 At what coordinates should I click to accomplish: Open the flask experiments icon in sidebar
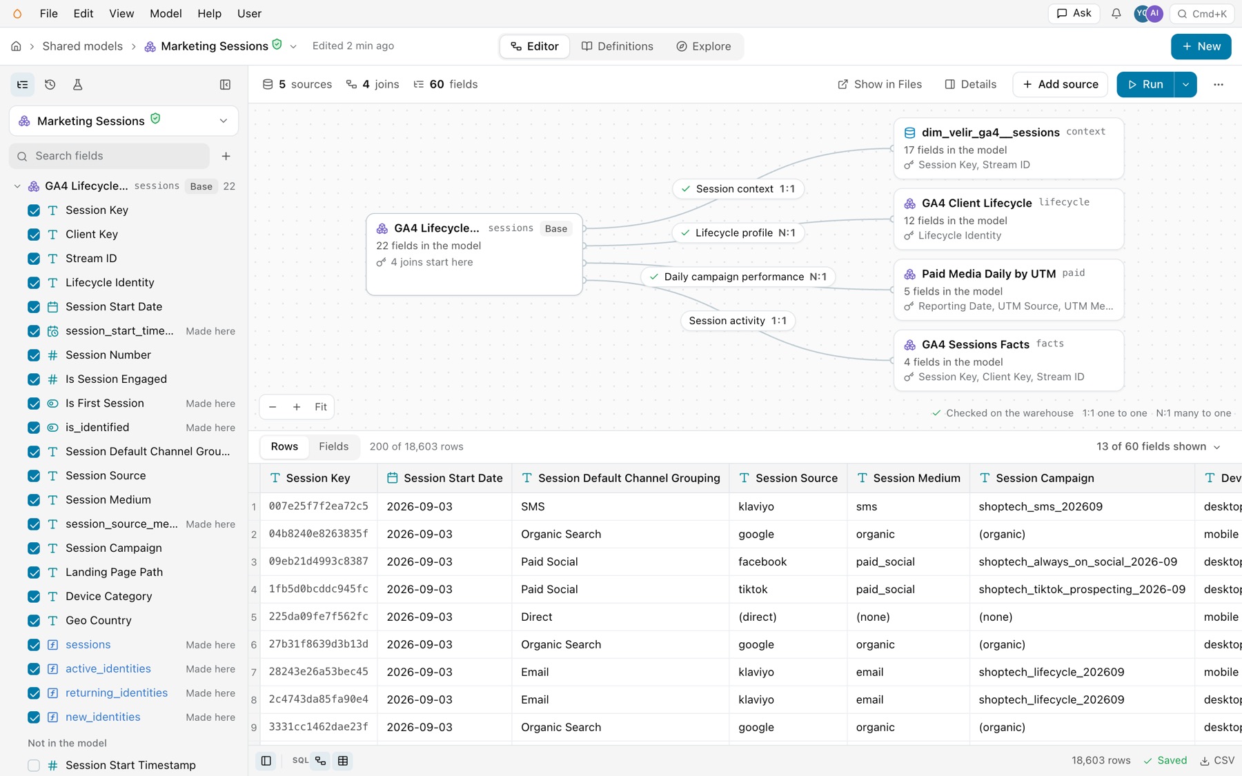77,84
